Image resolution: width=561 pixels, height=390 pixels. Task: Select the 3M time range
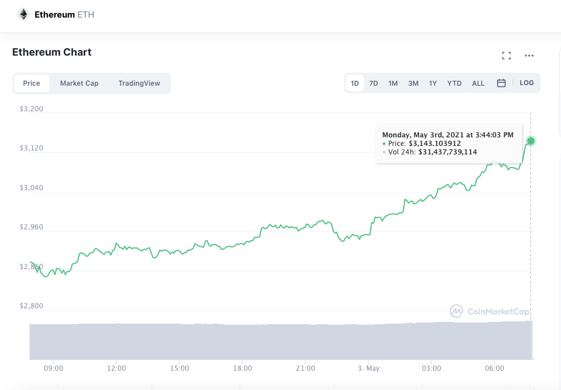[413, 83]
